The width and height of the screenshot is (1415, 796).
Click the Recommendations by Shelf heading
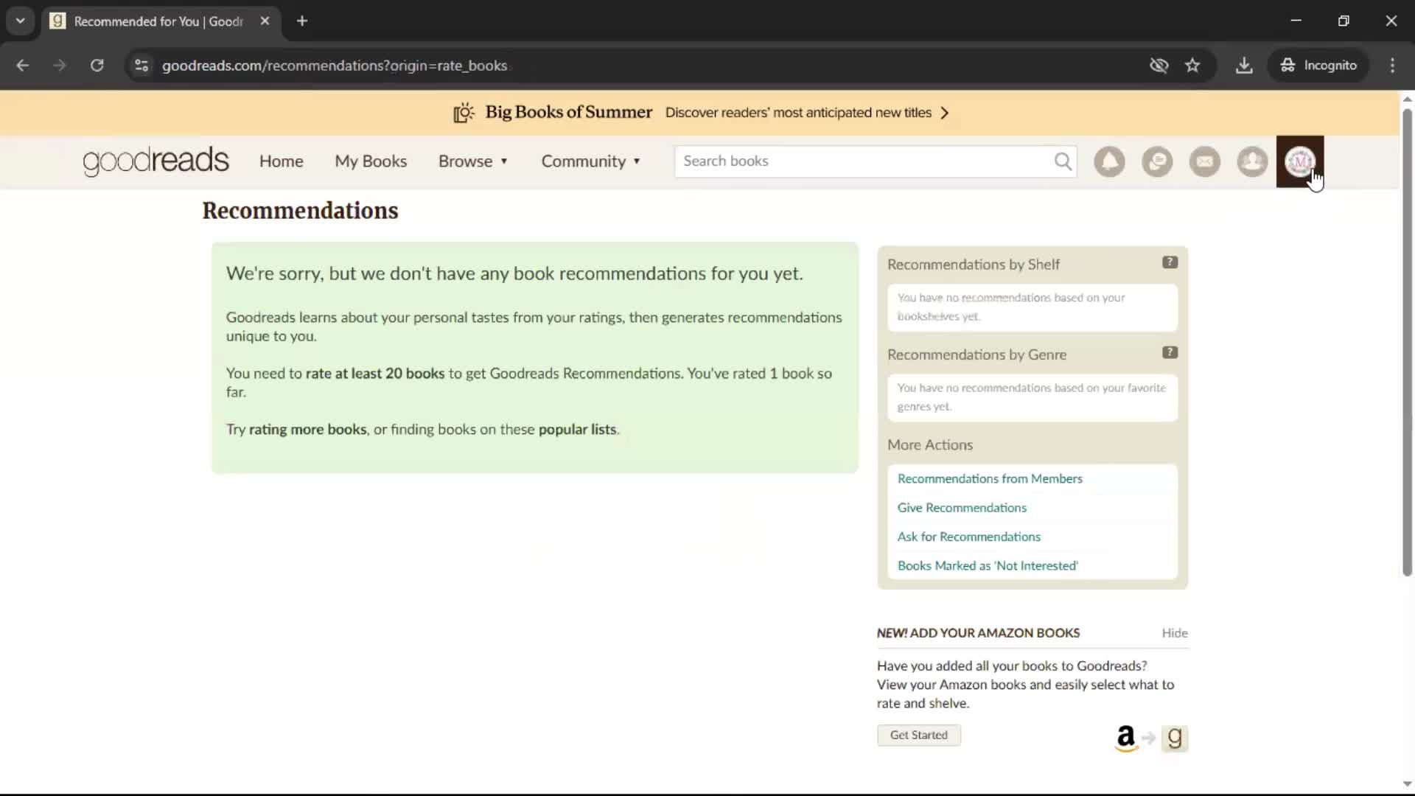(x=973, y=265)
